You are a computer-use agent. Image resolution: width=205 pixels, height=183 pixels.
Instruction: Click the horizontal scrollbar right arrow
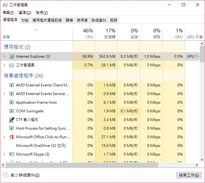(197, 165)
